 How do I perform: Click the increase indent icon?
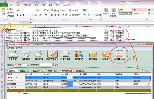(66, 15)
